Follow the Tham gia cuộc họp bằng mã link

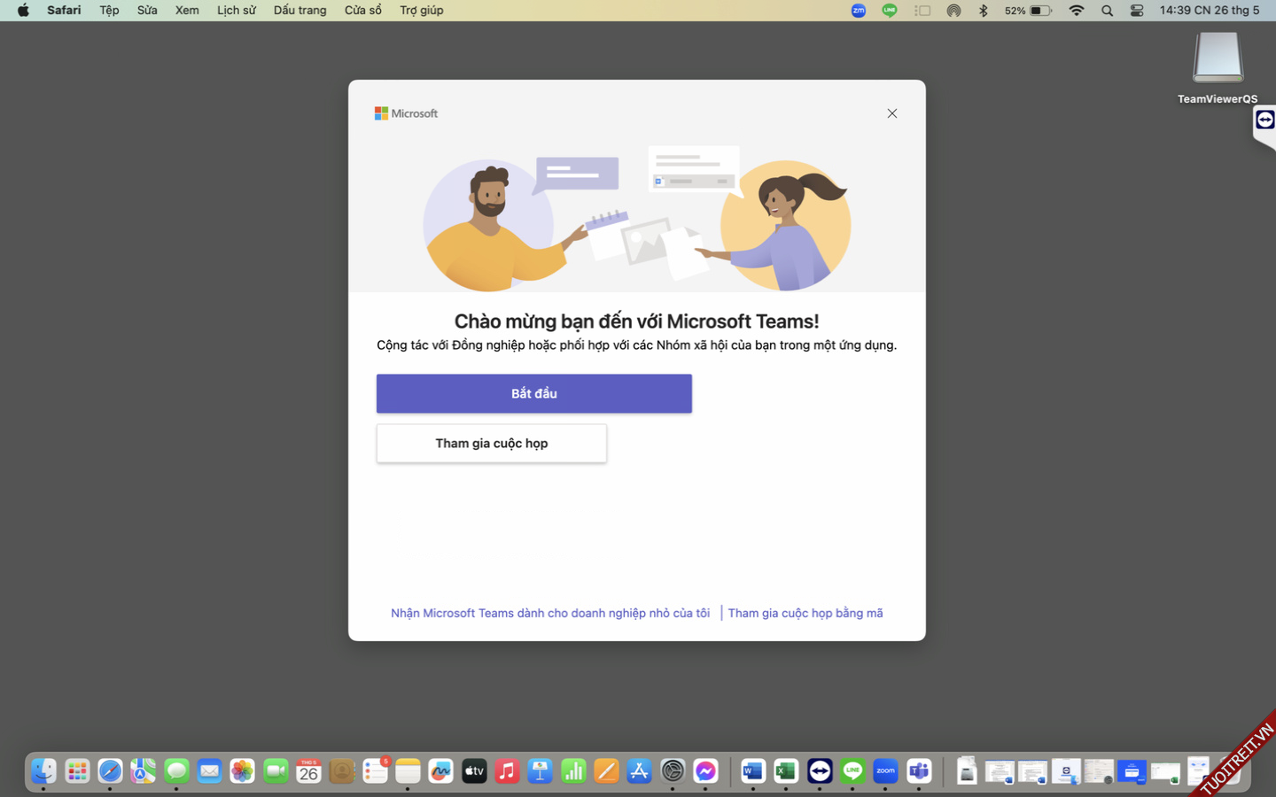805,613
